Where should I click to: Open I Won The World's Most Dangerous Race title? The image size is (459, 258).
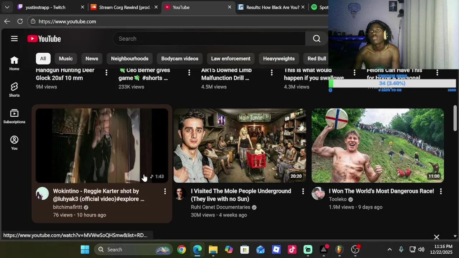[x=381, y=191]
